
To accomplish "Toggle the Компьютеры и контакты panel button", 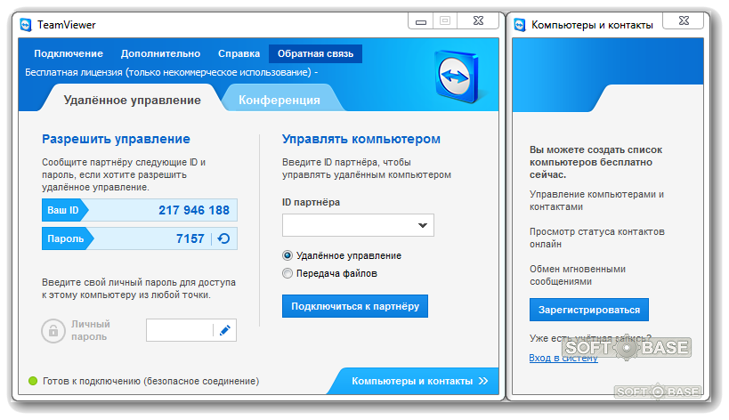I will pyautogui.click(x=414, y=381).
